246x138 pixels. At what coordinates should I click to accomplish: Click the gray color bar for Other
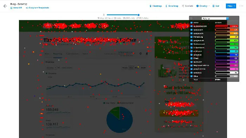227,76
